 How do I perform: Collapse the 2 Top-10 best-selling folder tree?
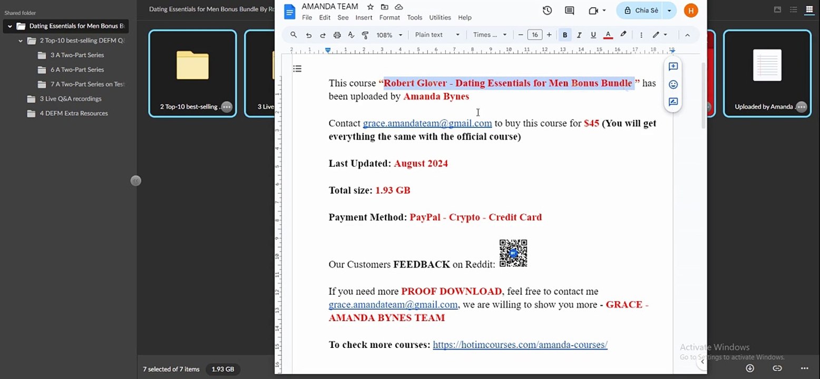[21, 41]
